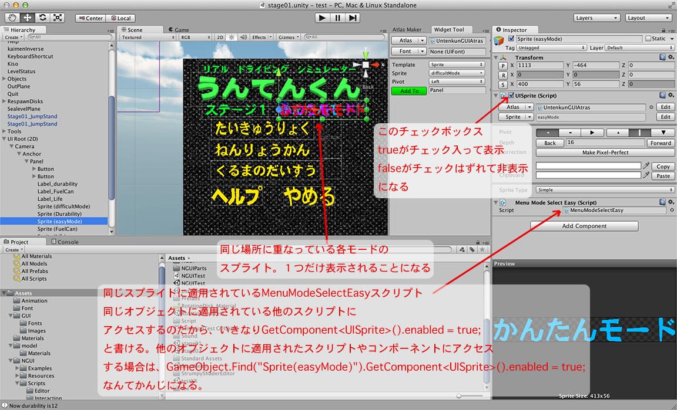Open Transform component gear menu
Screen dimensions: 677x410
click(671, 57)
